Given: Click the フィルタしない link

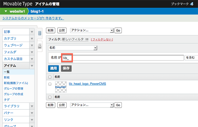Looking at the screenshot, I should click(102, 39).
